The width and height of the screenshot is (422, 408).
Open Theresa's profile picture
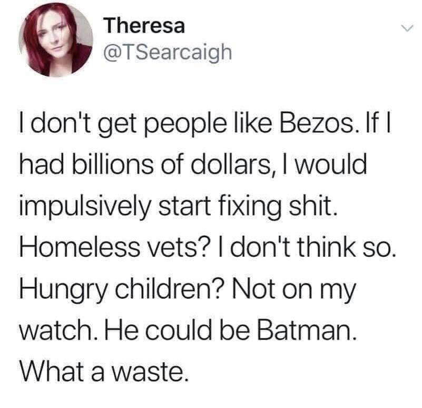[x=56, y=40]
